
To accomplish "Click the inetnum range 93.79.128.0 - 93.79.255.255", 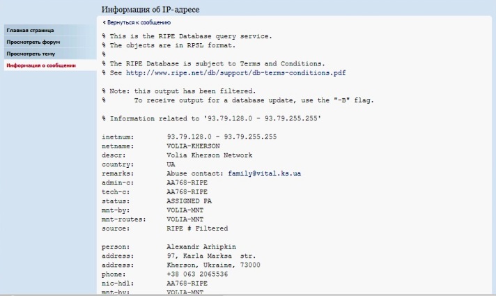I will pos(222,137).
